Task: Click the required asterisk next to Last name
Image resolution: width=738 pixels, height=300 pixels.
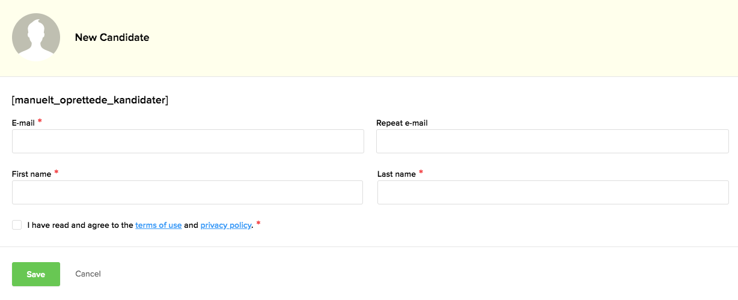Action: tap(421, 173)
